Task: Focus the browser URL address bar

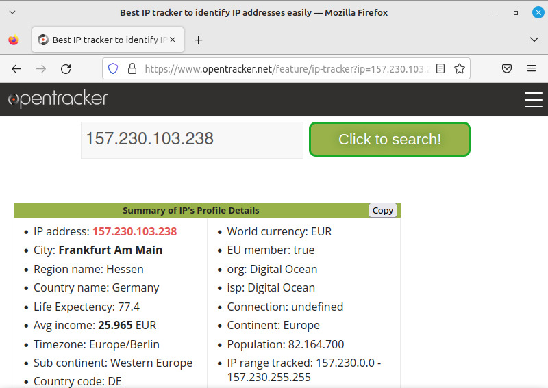Action: point(286,69)
